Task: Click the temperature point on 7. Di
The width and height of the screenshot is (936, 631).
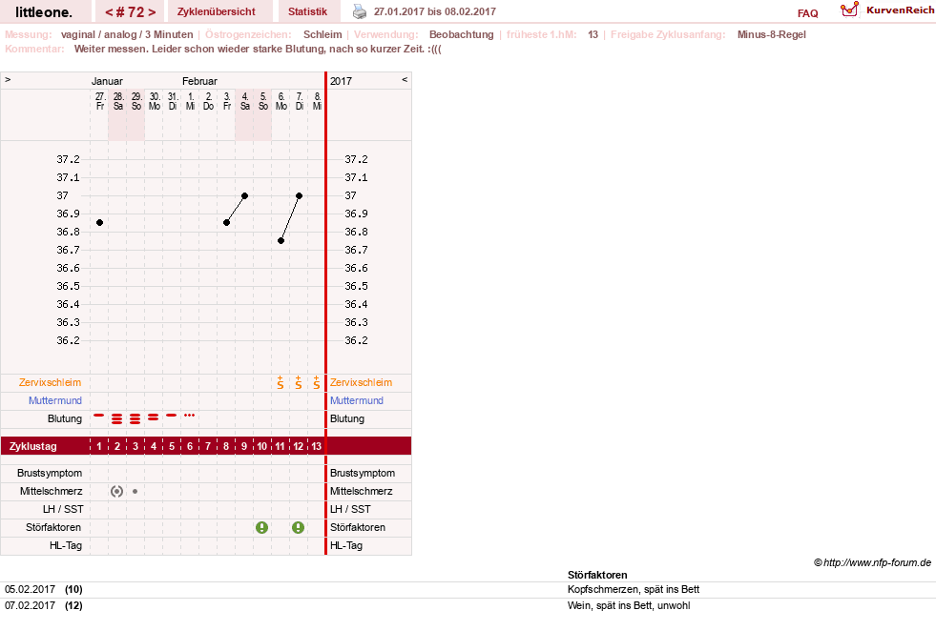Action: pos(299,195)
